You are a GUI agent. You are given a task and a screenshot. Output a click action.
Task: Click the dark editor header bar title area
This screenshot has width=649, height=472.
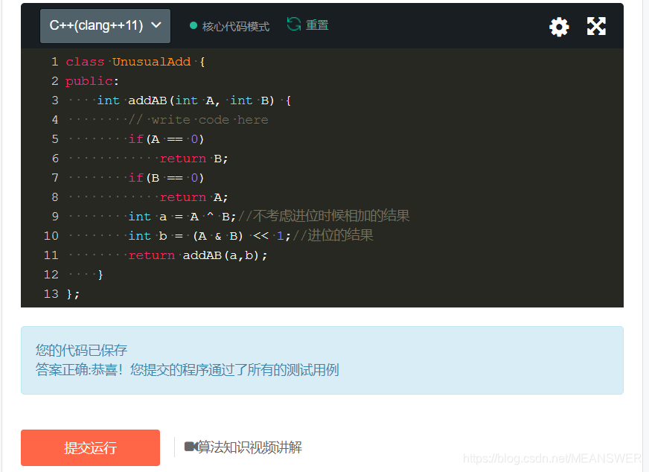coord(409,25)
